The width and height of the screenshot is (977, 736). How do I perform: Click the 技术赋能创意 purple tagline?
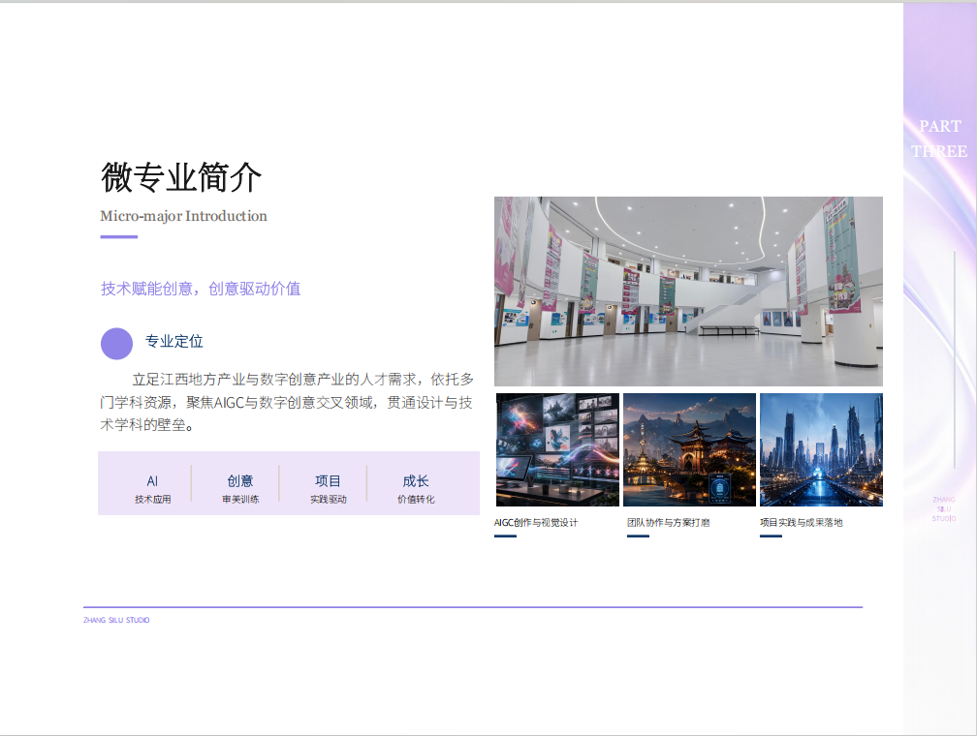(201, 289)
